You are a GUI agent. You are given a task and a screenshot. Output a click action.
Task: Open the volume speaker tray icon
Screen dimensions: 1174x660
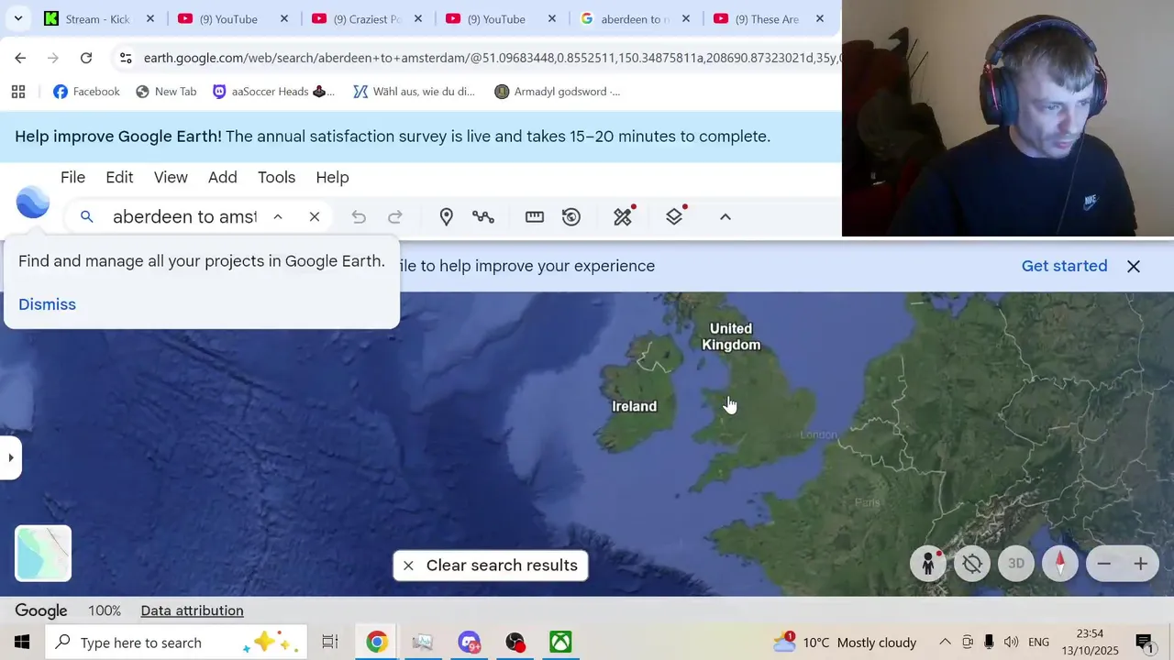1011,642
